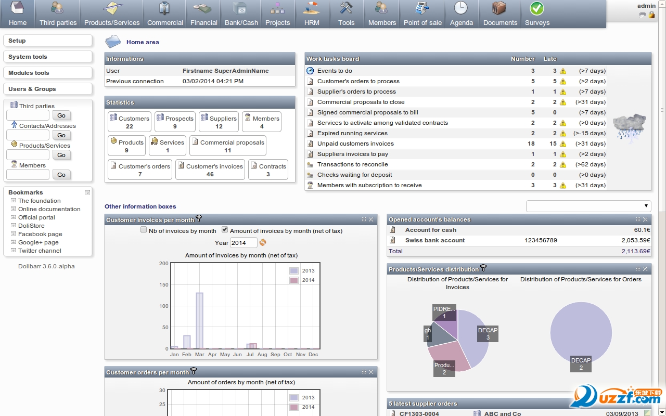Open the Agenda top menu

461,14
